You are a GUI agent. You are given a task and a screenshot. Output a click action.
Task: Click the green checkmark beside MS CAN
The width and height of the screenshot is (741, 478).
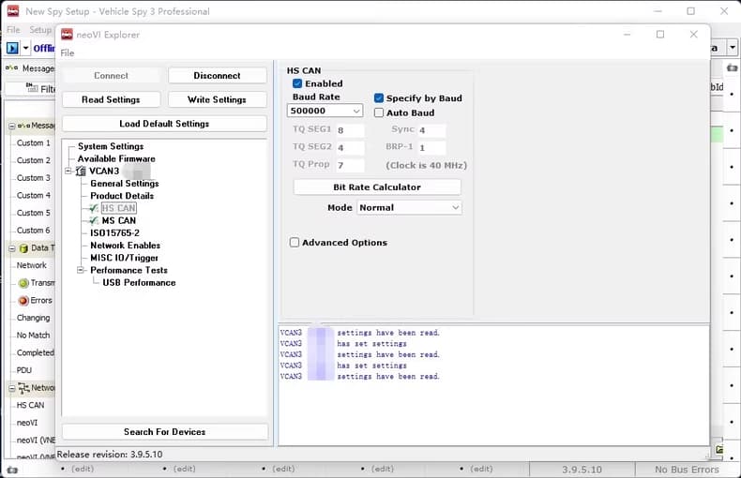point(94,221)
